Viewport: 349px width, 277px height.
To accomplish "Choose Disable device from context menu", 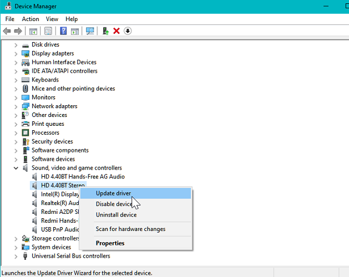I will 135,204.
